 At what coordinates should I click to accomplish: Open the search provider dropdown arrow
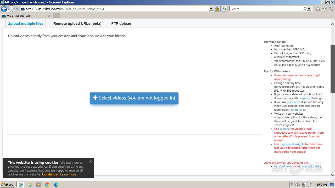tap(309, 9)
